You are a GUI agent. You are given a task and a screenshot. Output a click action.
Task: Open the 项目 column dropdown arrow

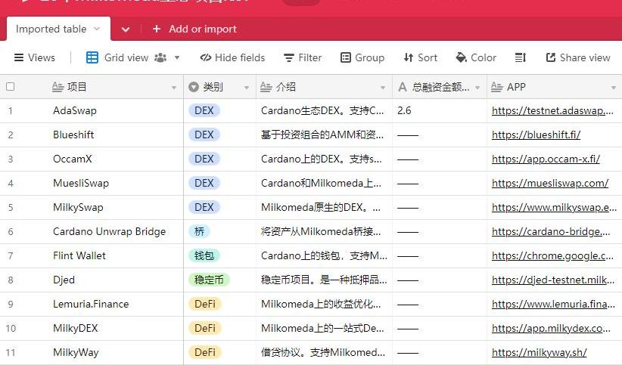174,88
